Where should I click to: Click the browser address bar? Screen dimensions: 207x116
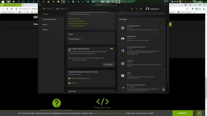27,9
